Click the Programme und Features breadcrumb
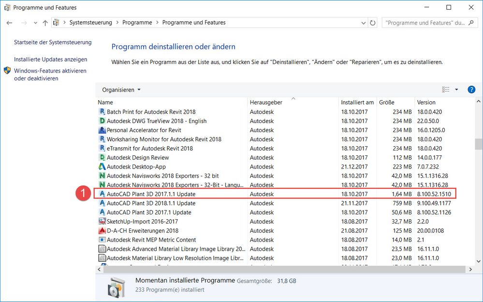This screenshot has height=302, width=483. pos(194,23)
